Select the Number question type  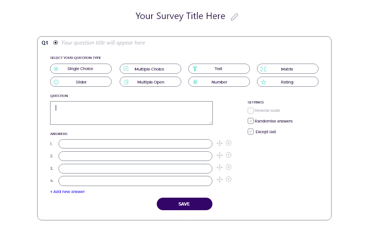(x=219, y=82)
